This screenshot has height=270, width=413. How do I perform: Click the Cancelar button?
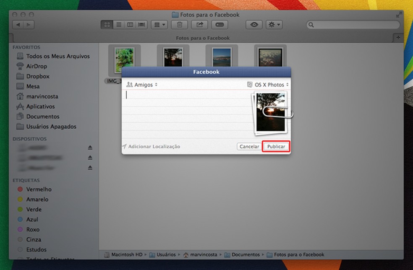click(249, 146)
